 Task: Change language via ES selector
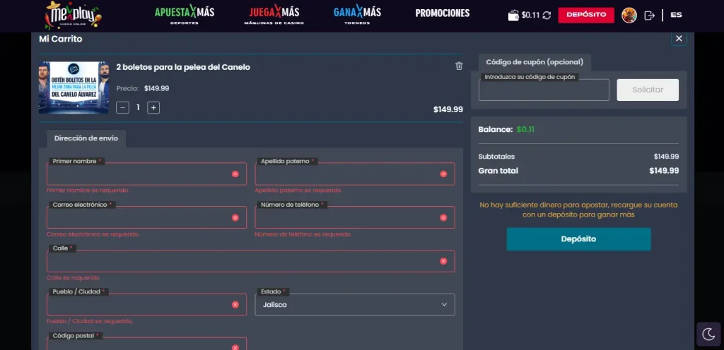[x=676, y=15]
